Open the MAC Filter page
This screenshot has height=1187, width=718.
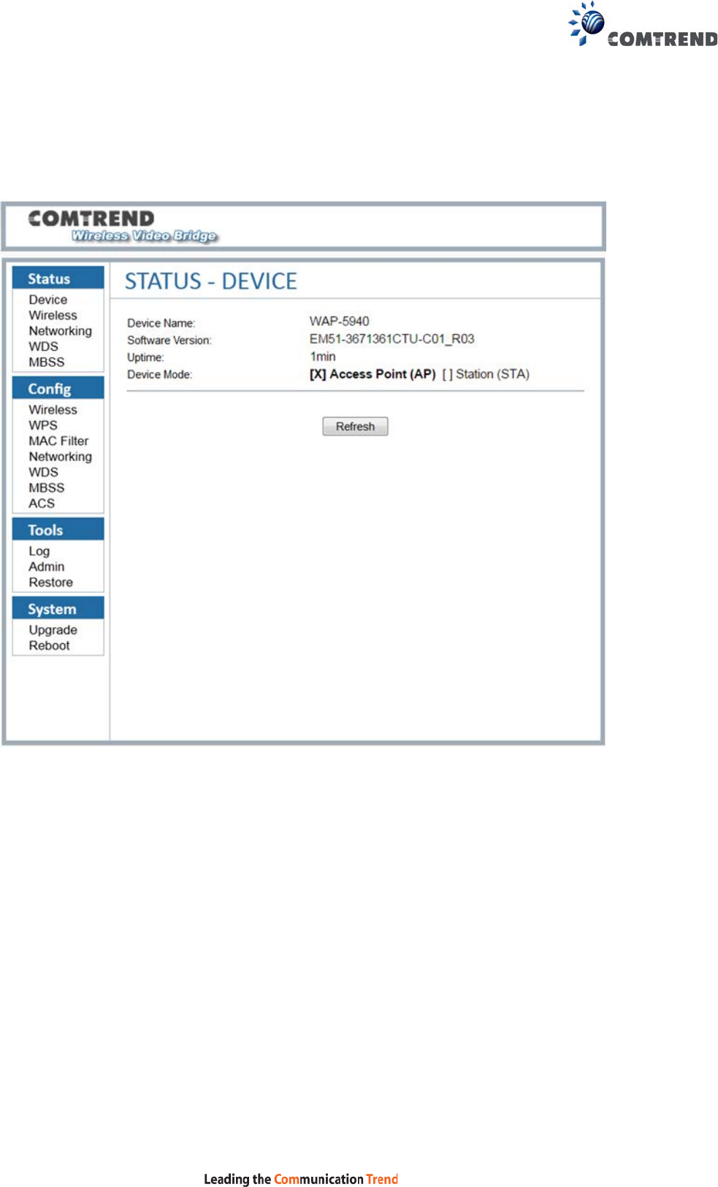pyautogui.click(x=58, y=441)
